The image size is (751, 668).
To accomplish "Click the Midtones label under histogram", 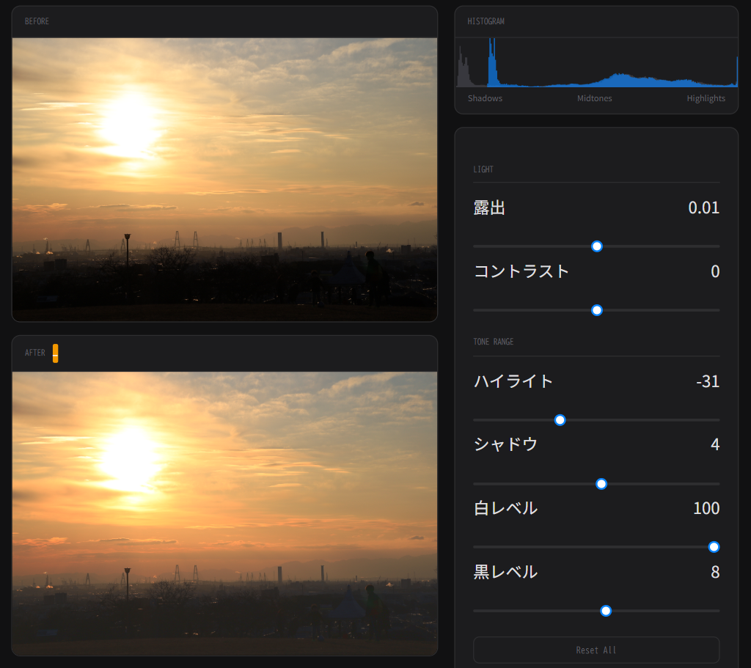I will pyautogui.click(x=594, y=98).
